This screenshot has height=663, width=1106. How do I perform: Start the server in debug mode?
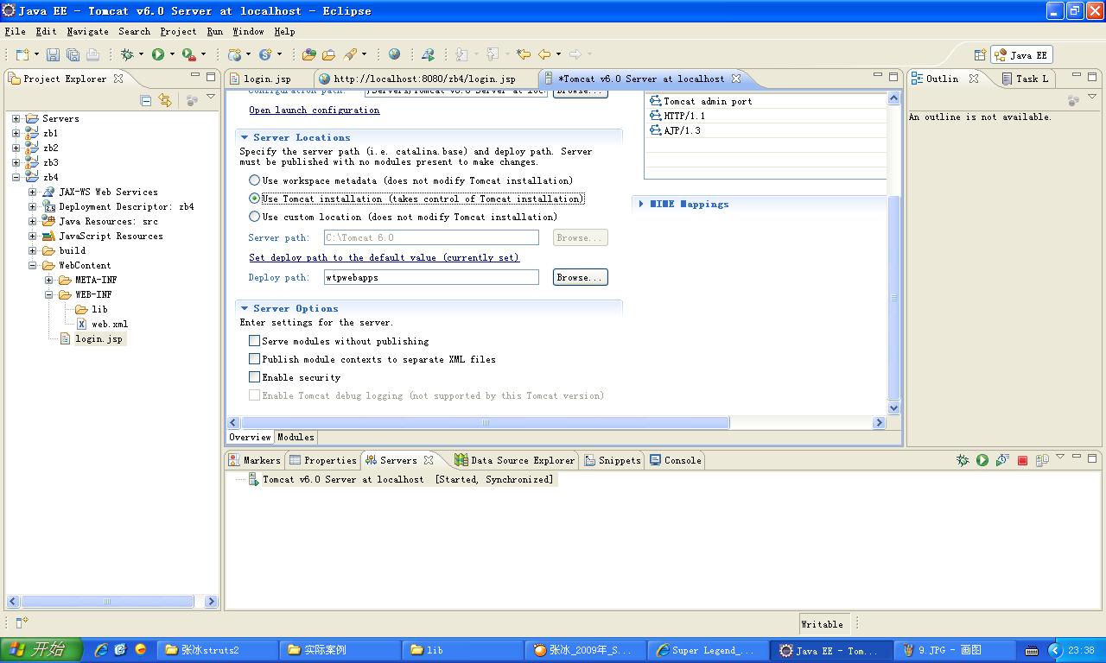(x=963, y=461)
